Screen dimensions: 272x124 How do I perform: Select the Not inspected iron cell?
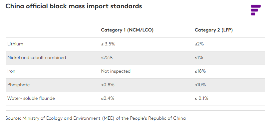coord(116,71)
